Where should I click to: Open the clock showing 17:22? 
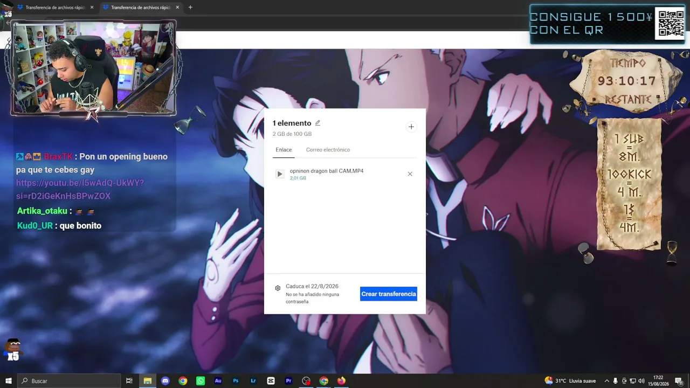[x=658, y=381]
